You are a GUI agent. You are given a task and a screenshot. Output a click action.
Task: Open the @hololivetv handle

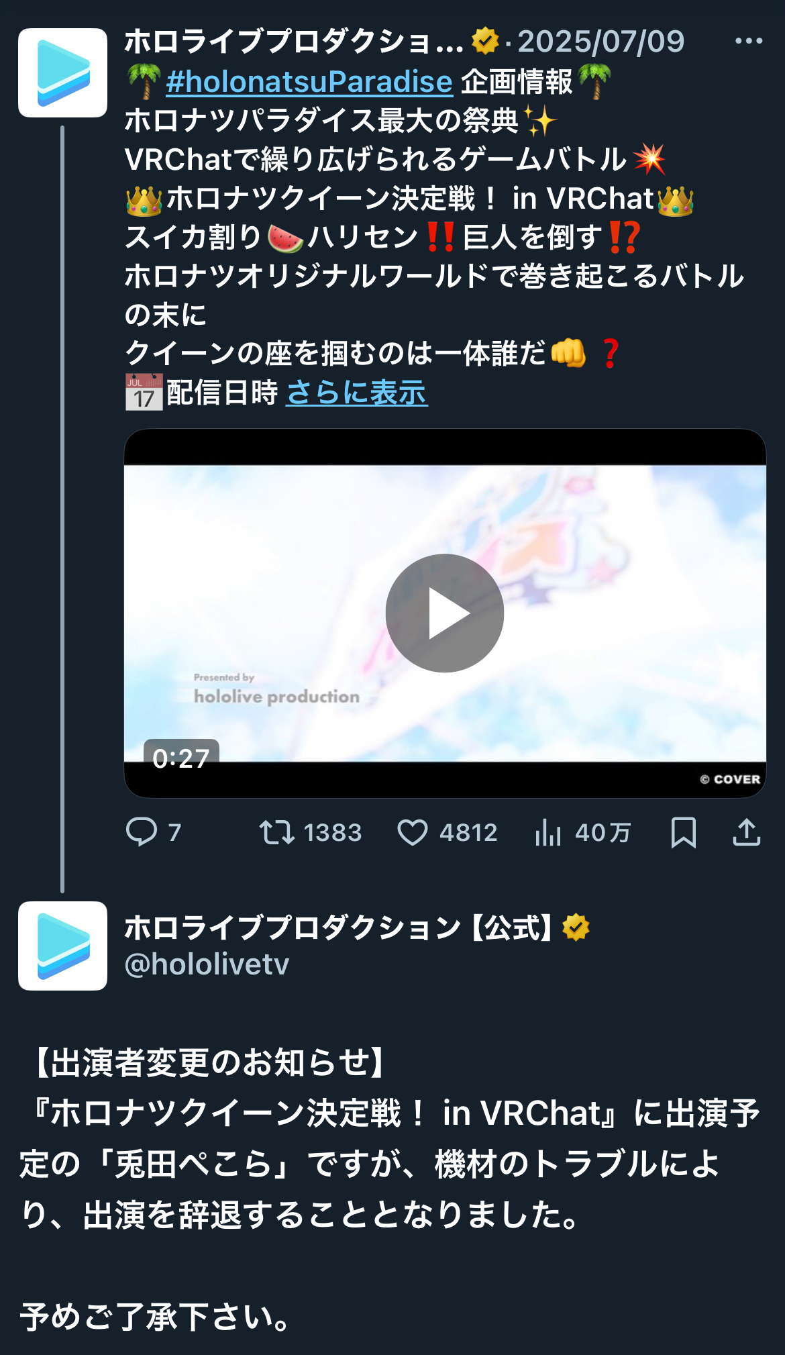click(207, 964)
